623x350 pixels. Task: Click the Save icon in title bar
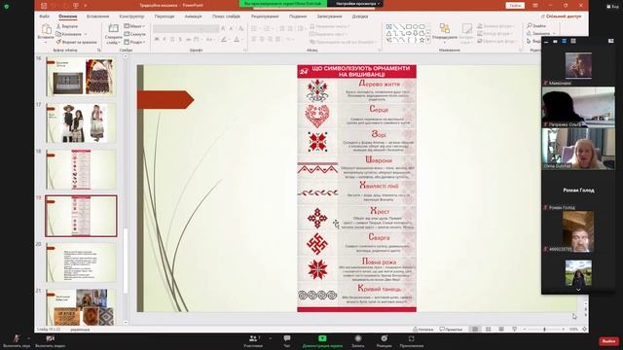[44, 6]
